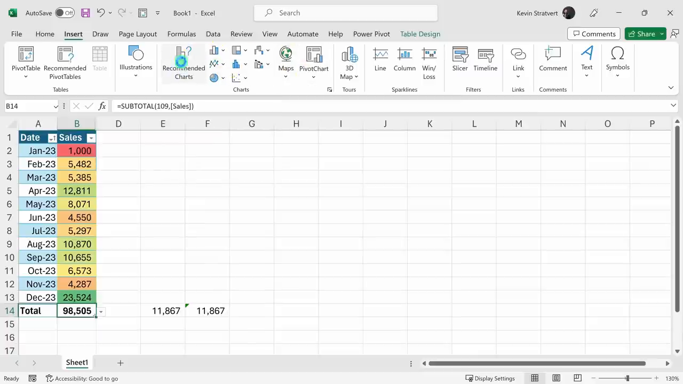Click the Share button

641,34
